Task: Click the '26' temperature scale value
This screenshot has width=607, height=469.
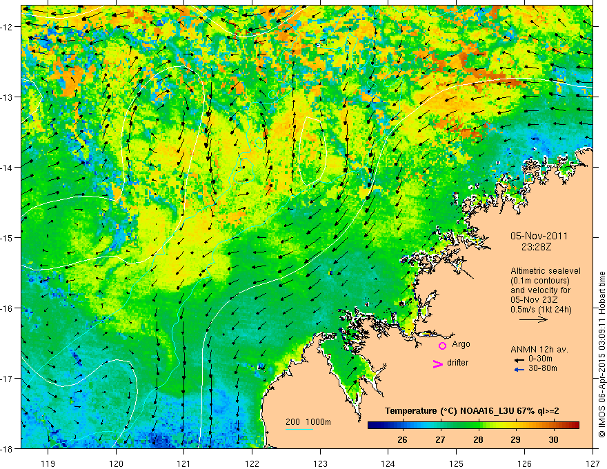Action: (402, 439)
